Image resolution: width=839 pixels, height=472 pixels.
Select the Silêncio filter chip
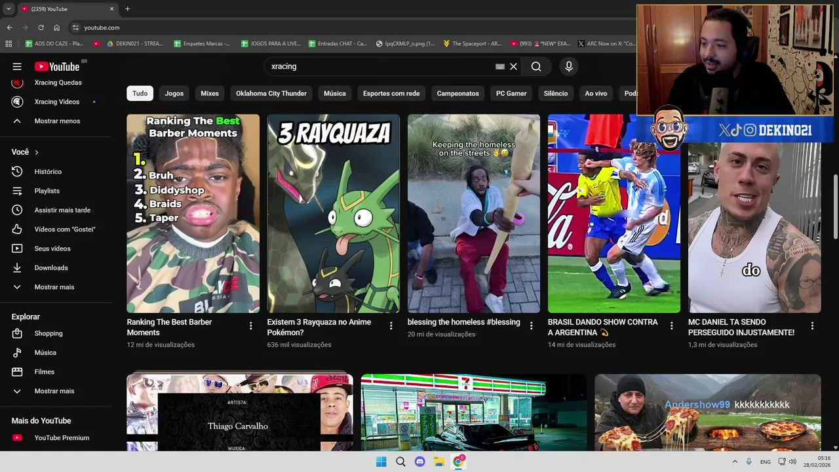[556, 93]
